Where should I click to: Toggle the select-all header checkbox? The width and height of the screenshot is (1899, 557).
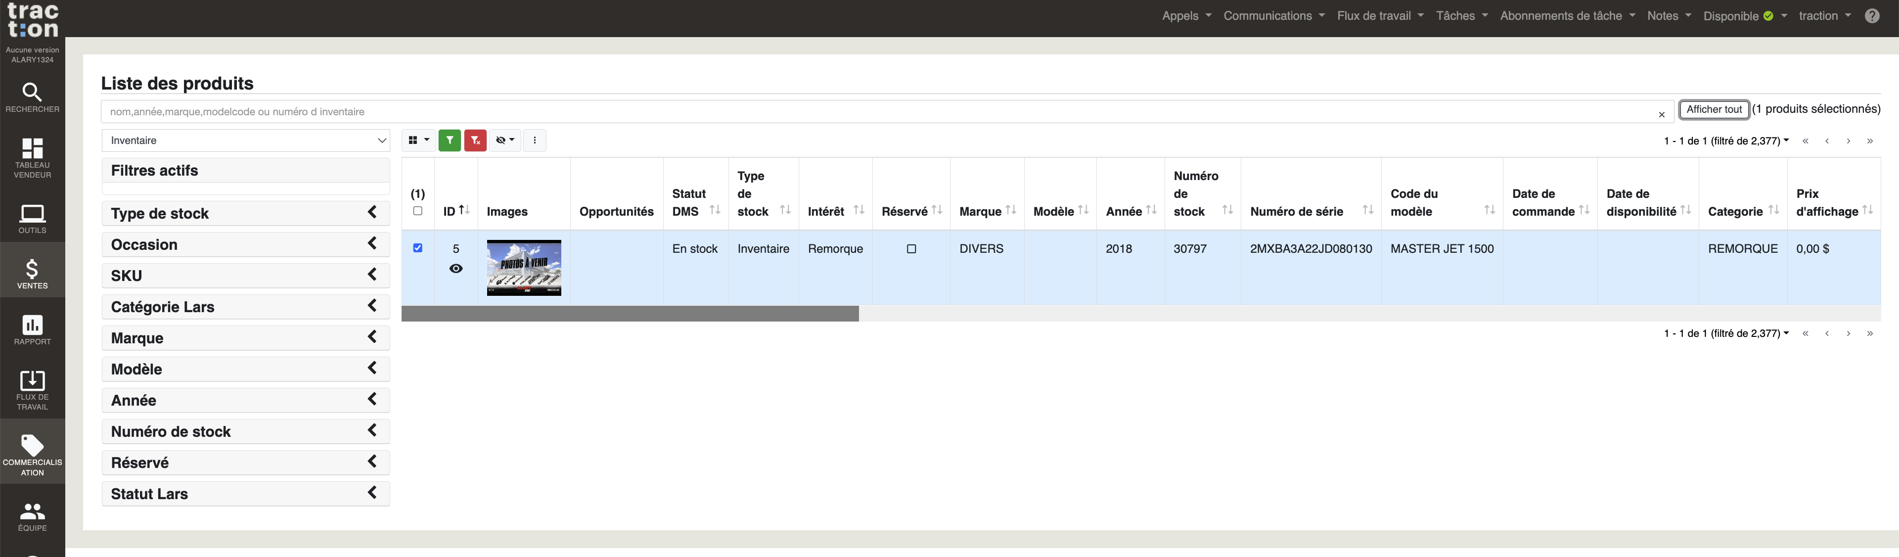click(x=418, y=211)
